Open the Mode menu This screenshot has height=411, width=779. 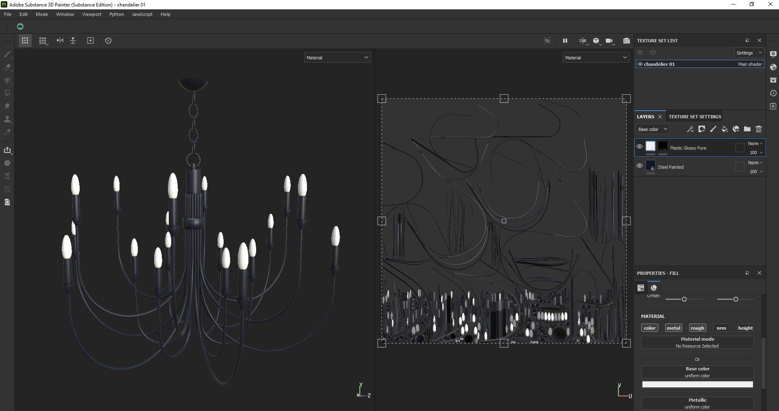coord(42,14)
